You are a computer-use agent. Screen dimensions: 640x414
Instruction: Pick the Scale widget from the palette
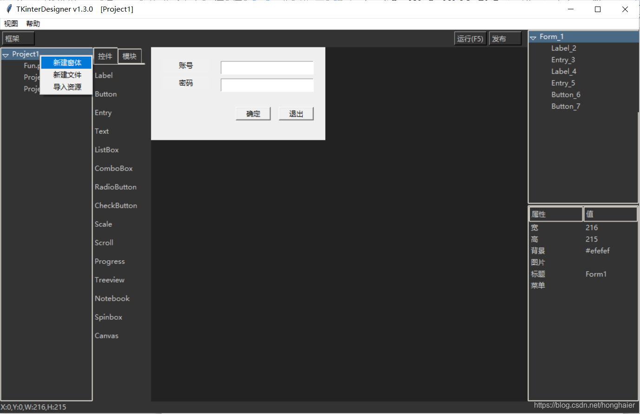[103, 224]
